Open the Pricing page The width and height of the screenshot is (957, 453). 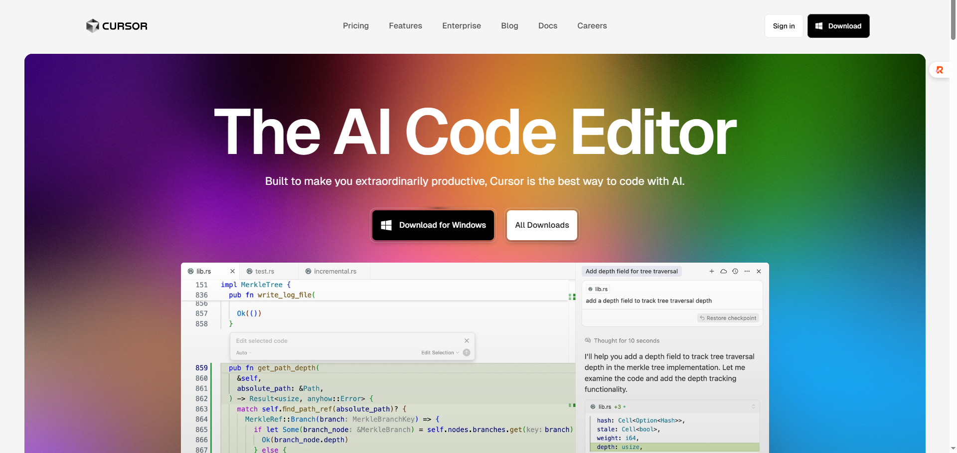pos(356,26)
